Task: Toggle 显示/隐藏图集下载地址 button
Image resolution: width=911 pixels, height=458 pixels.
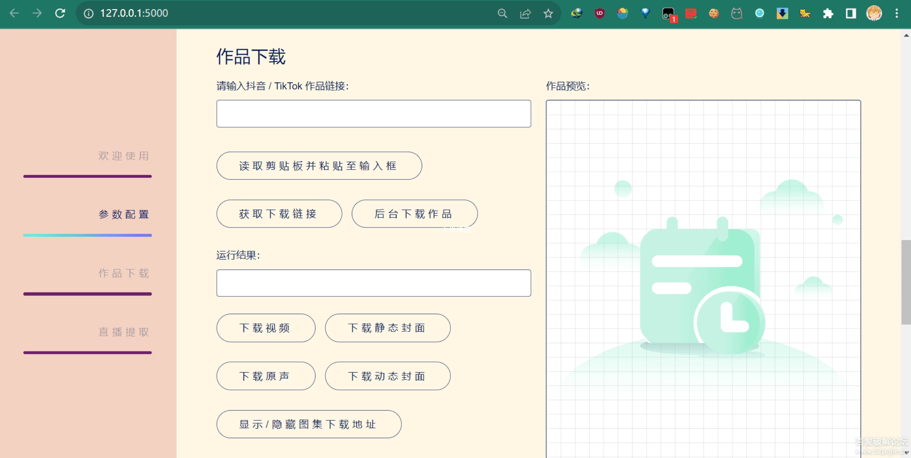Action: (309, 424)
